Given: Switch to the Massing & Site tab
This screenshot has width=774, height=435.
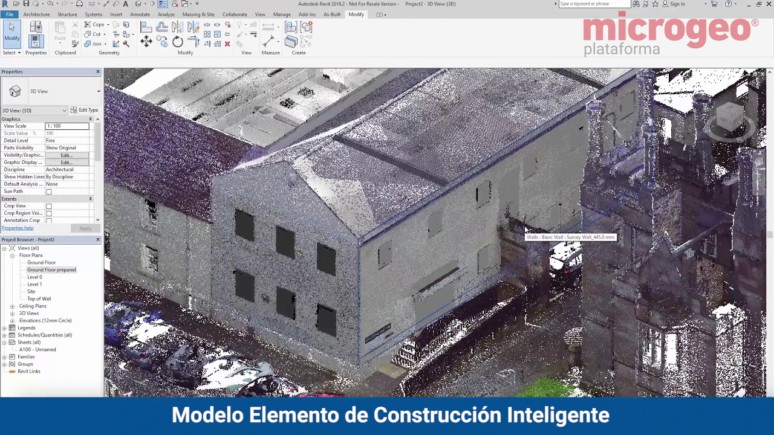Looking at the screenshot, I should click(198, 14).
